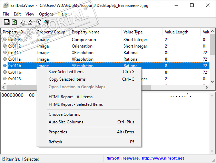Open the Options menu

46,14
